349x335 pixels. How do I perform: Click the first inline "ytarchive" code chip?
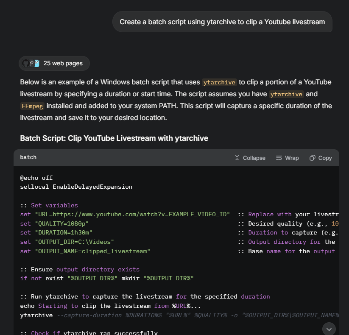219,82
